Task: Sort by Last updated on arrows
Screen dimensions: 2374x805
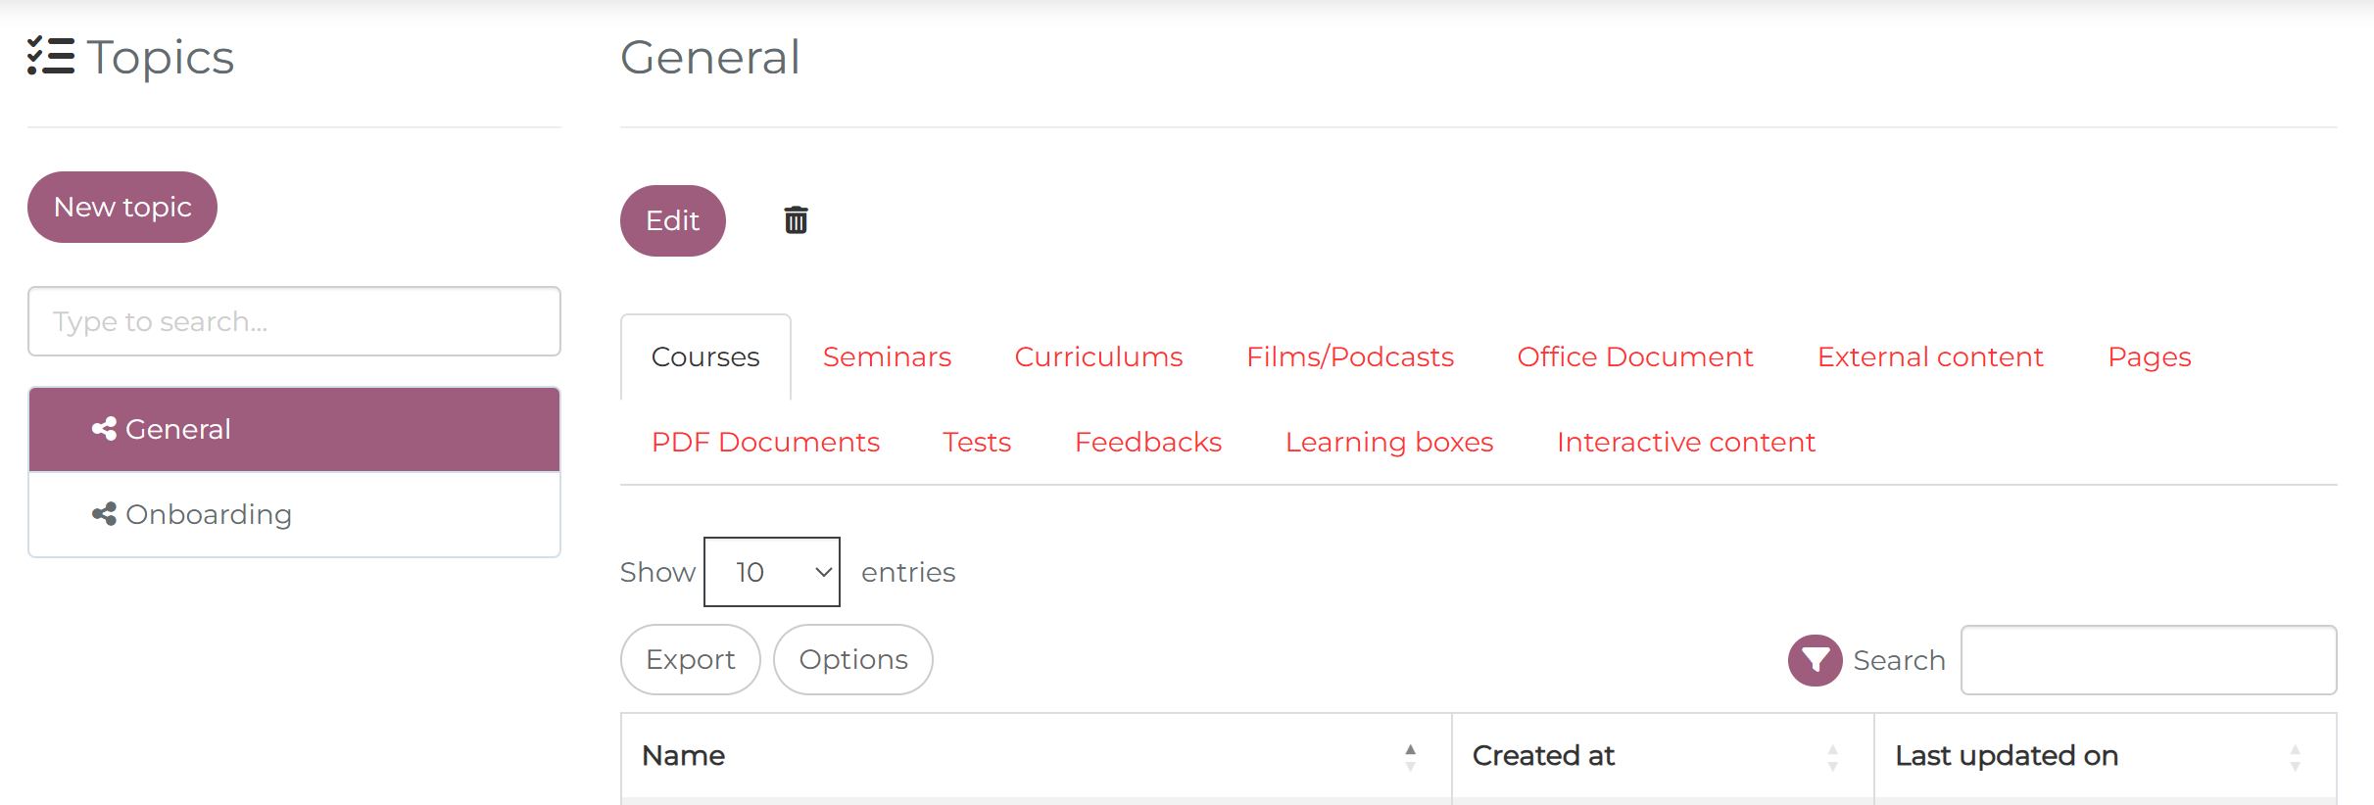Action: [2295, 756]
